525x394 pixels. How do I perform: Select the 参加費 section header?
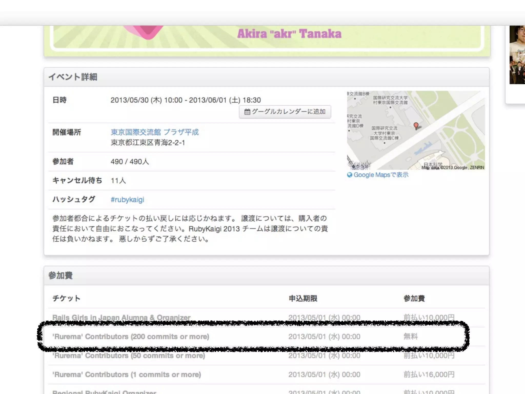267,275
